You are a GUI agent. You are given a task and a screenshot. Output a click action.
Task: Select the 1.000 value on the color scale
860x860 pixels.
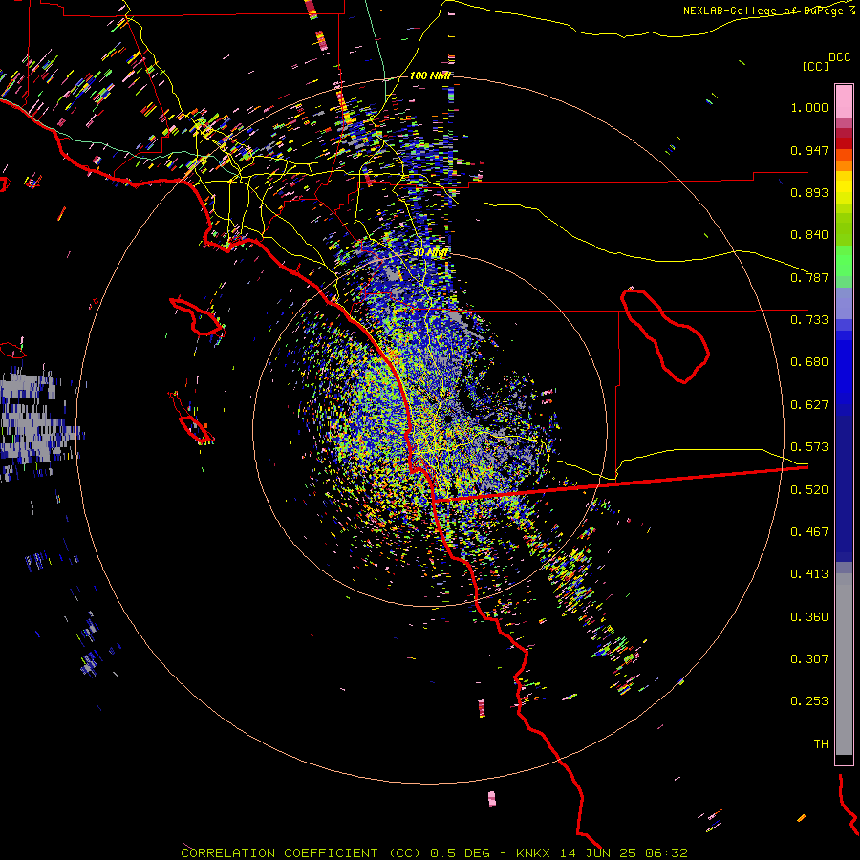809,107
